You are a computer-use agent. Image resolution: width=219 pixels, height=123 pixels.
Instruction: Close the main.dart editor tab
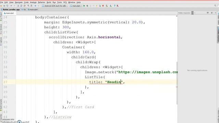point(15,13)
